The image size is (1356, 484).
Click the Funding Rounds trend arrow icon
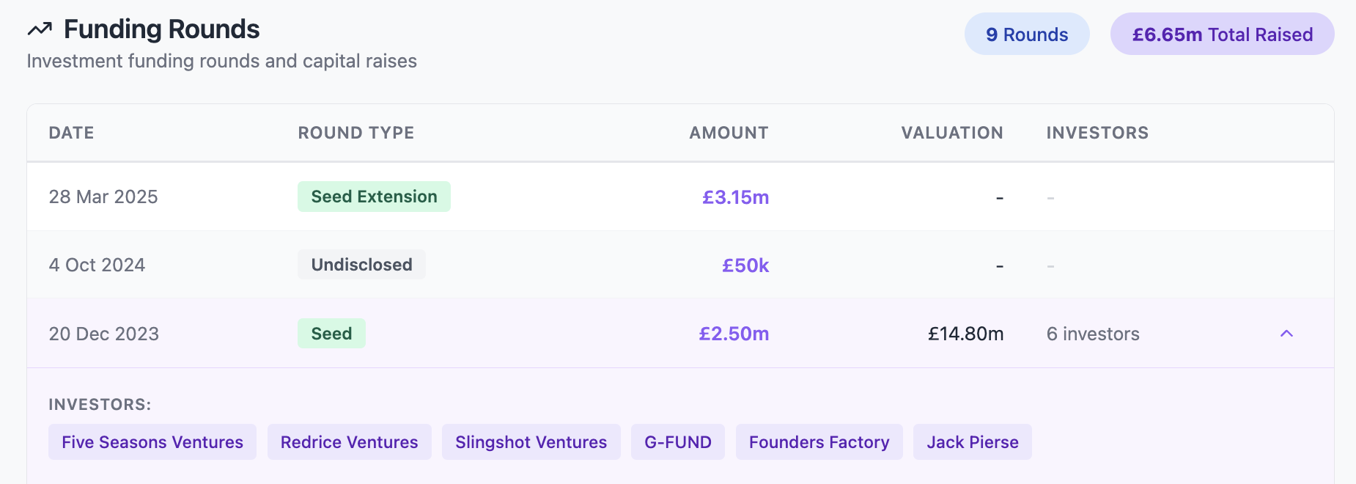pyautogui.click(x=40, y=29)
